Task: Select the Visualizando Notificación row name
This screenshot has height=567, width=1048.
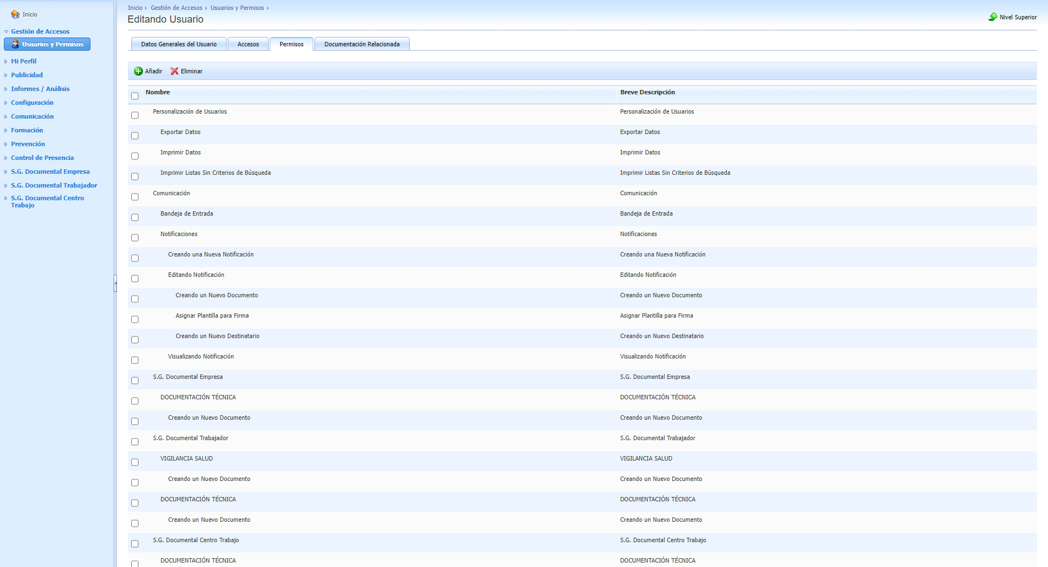Action: click(x=201, y=356)
